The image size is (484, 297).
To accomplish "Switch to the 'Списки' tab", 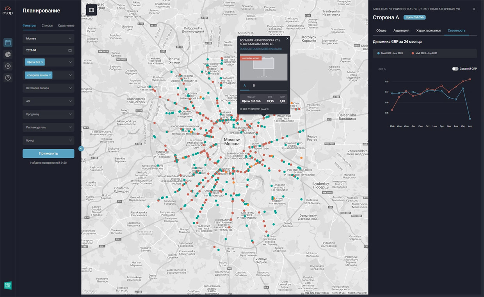I will pos(47,26).
